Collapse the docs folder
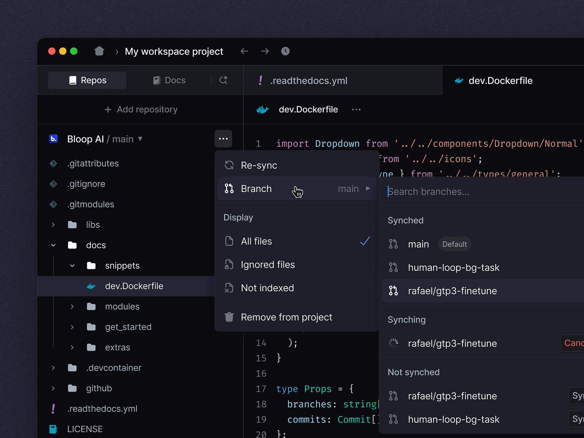 click(x=53, y=245)
